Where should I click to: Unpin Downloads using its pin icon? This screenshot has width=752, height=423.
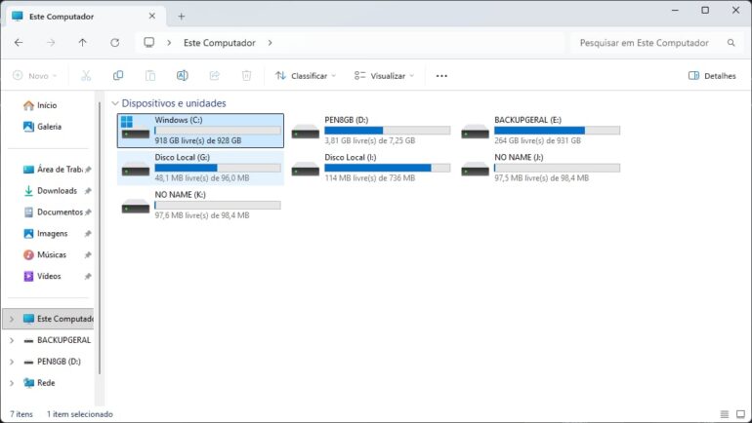(88, 191)
